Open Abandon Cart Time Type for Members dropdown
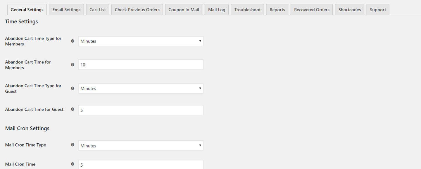Image resolution: width=421 pixels, height=169 pixels. (141, 41)
